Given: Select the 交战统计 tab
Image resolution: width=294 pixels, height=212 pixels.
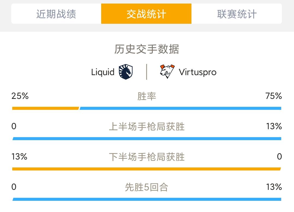Looking at the screenshot, I should 146,14.
